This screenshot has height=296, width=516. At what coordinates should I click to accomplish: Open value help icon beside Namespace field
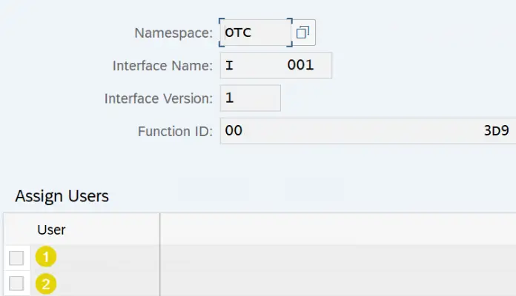302,33
